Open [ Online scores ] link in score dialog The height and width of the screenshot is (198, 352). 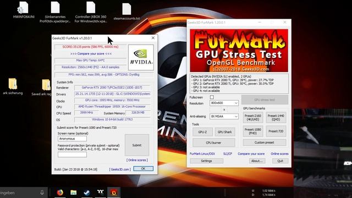[x=137, y=160]
